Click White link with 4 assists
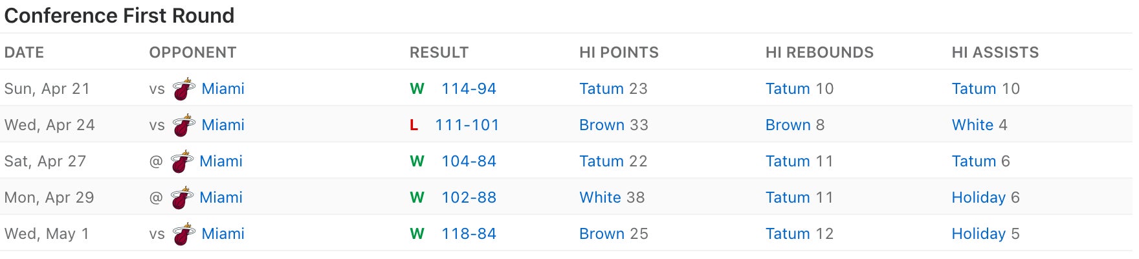 click(x=972, y=125)
